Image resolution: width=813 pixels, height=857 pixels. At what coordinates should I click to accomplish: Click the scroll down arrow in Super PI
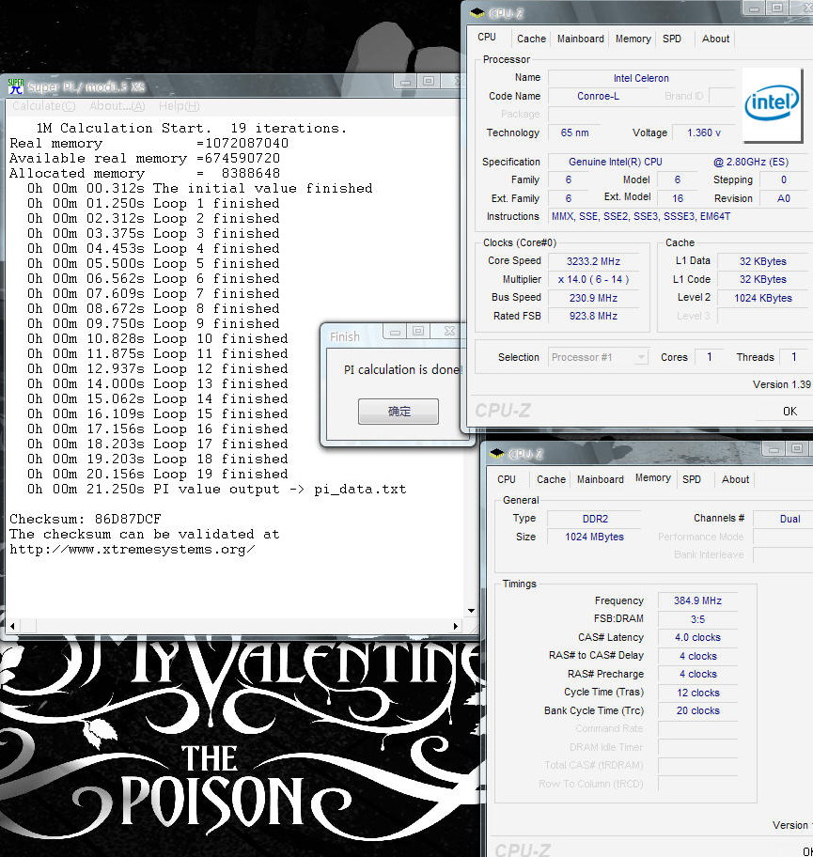[x=471, y=611]
